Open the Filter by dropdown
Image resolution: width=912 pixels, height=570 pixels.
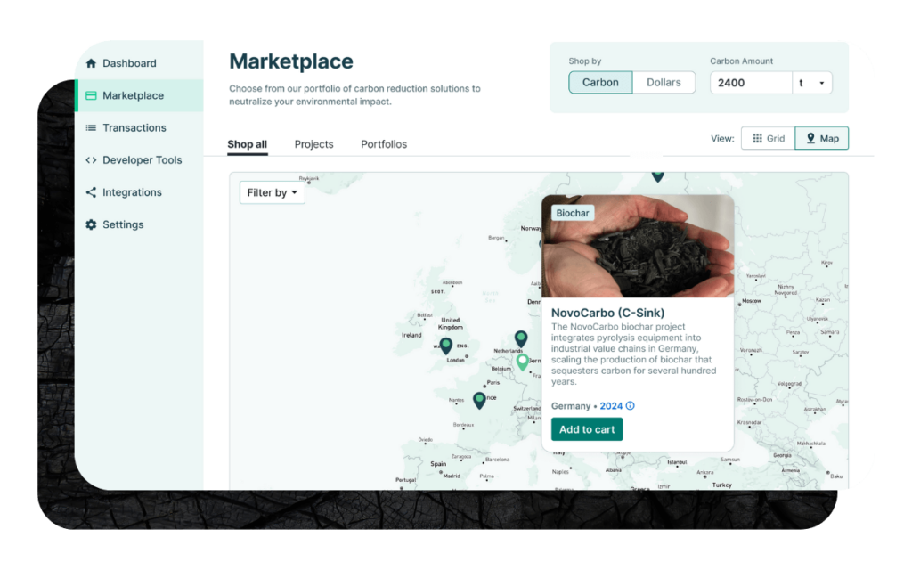[x=273, y=192]
